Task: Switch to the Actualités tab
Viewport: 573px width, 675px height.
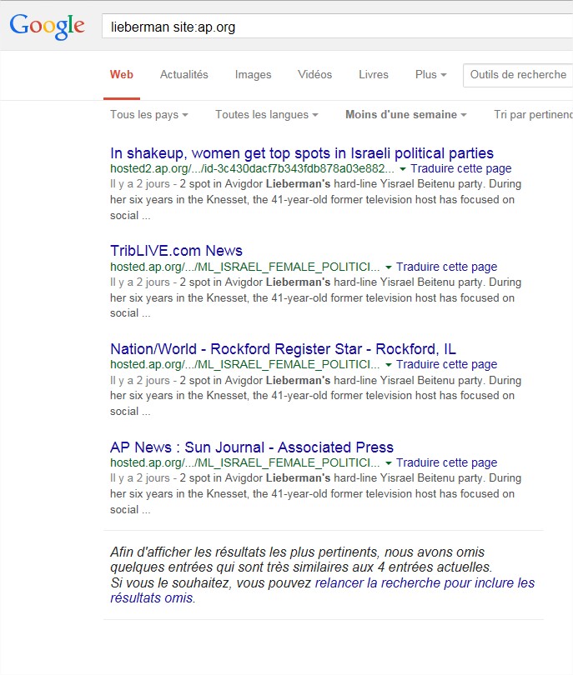Action: tap(184, 74)
